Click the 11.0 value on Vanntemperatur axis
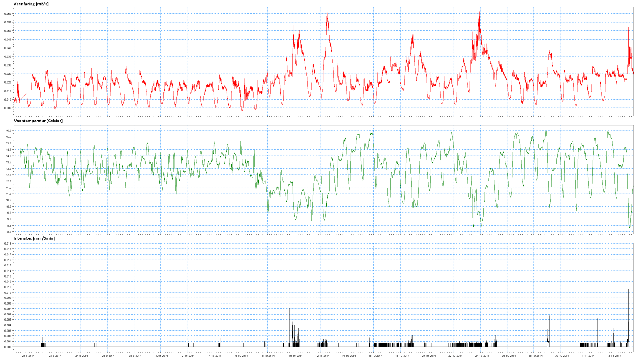 [9, 194]
